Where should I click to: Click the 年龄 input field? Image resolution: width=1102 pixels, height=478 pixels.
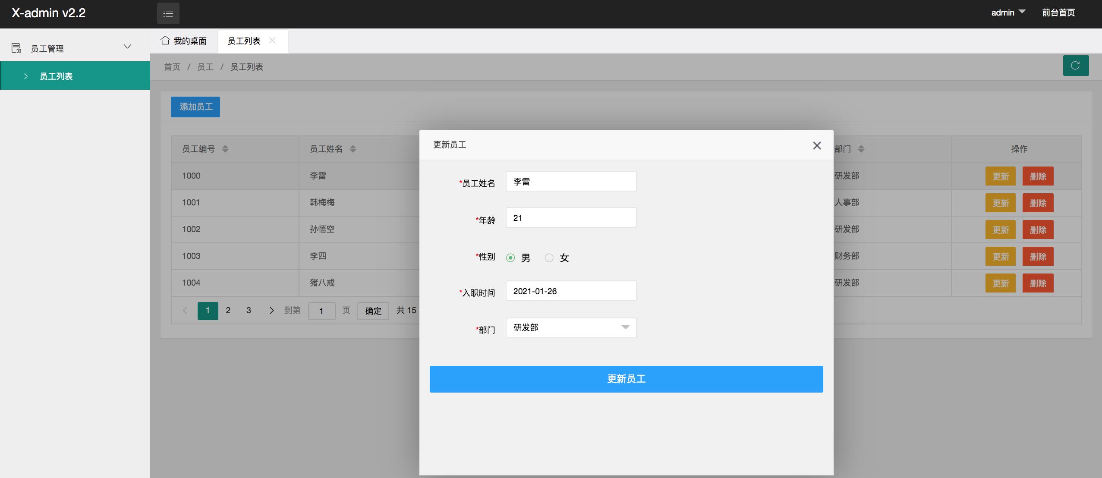click(570, 218)
